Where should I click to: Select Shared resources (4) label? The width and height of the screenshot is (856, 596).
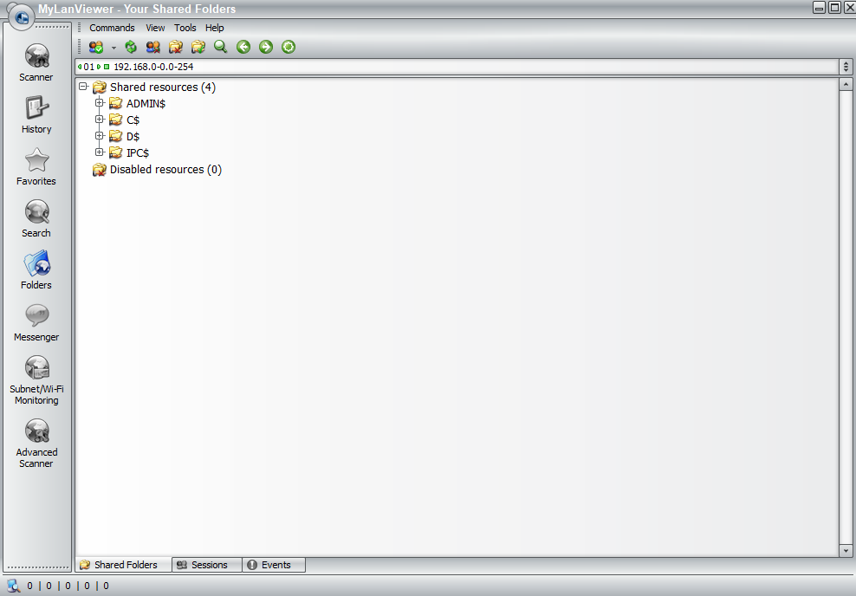(x=163, y=87)
